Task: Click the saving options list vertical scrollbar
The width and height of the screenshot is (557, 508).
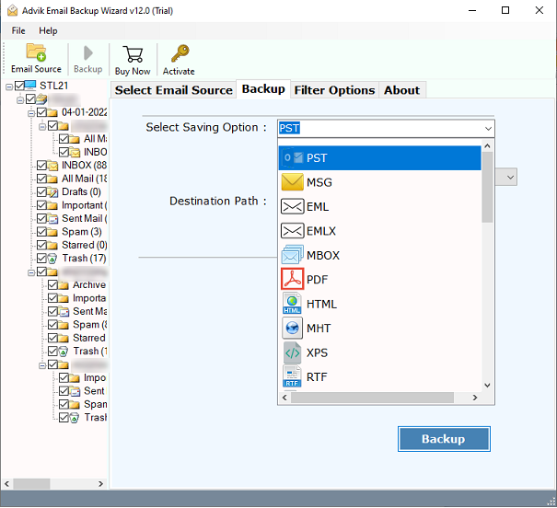Action: point(487,187)
